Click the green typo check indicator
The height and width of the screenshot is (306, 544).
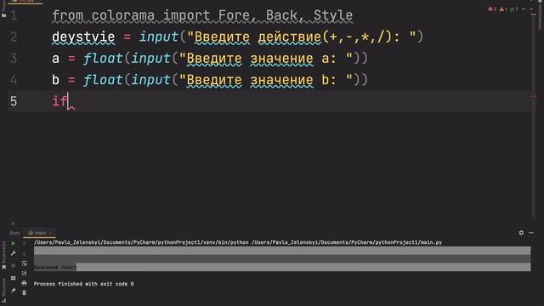513,9
